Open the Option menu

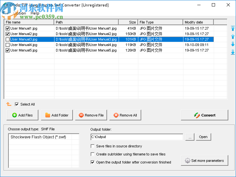tap(20, 13)
